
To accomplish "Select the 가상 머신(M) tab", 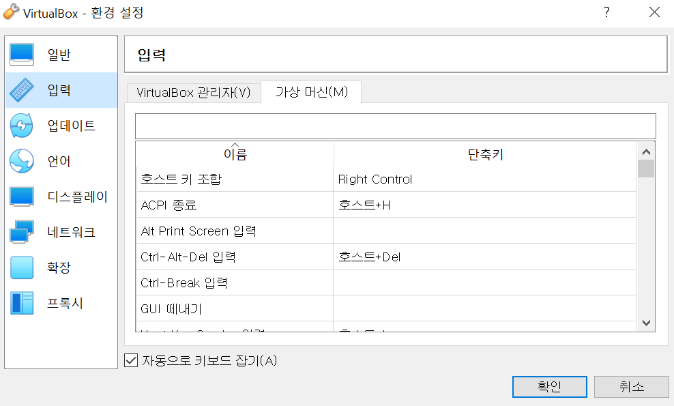I will 311,91.
